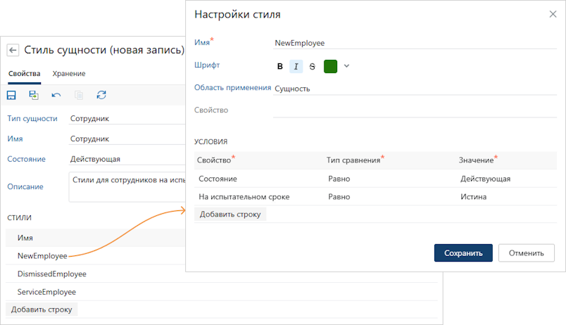Click the save and create new icon
This screenshot has height=325, width=566.
pos(34,95)
